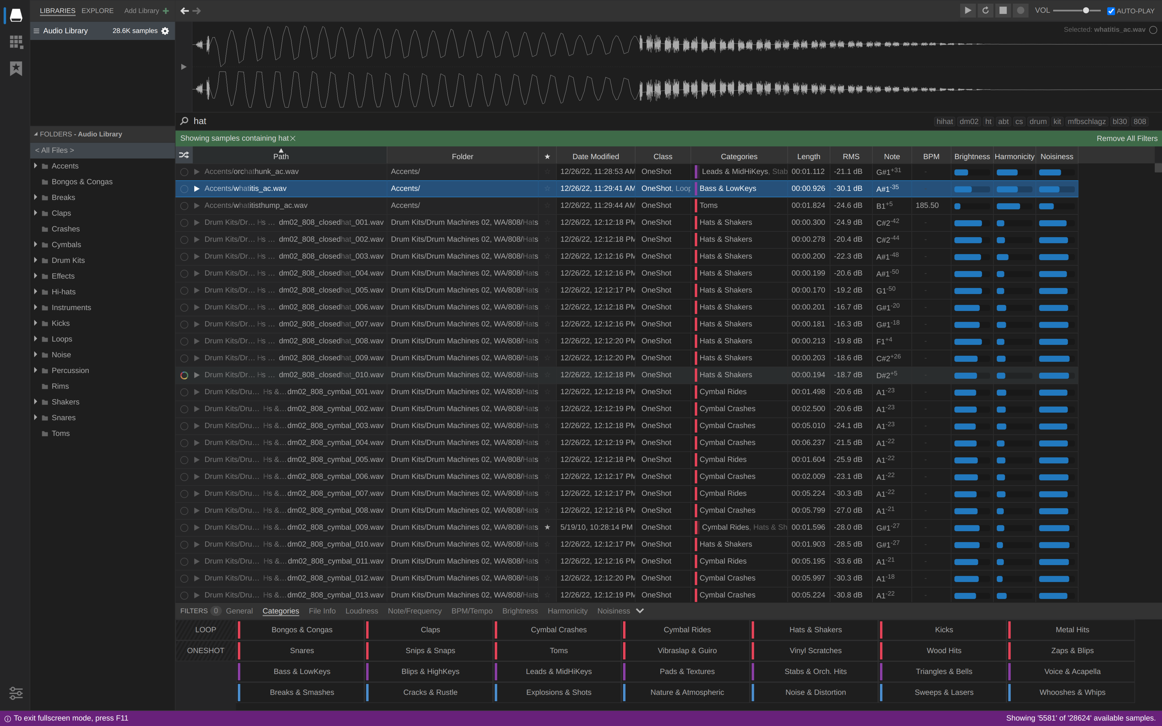The height and width of the screenshot is (726, 1162).
Task: Expand the Snares folder
Action: pyautogui.click(x=35, y=417)
